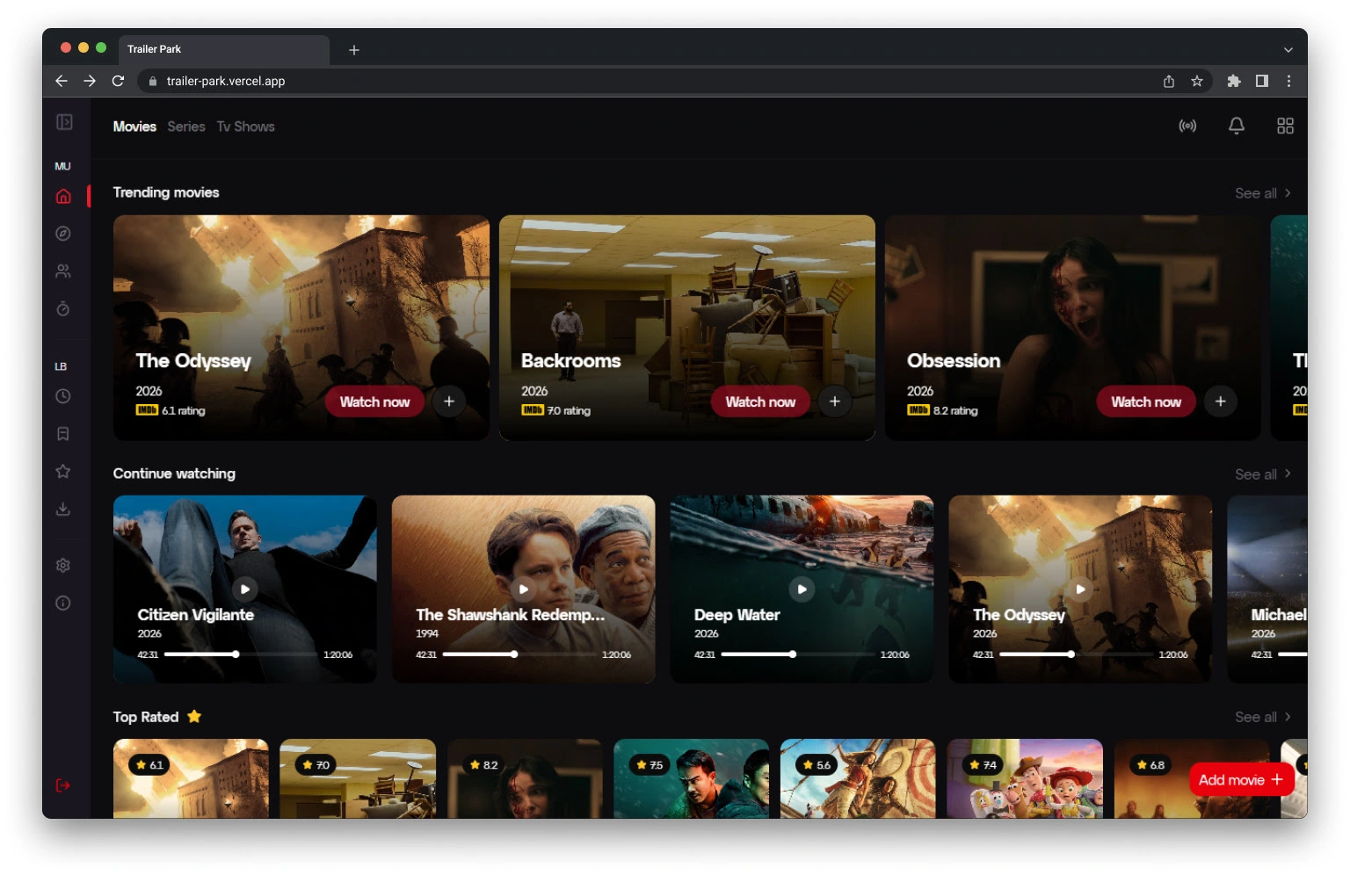Viewport: 1350px width, 875px height.
Task: Add Backrooms to list with plus
Action: pyautogui.click(x=835, y=401)
